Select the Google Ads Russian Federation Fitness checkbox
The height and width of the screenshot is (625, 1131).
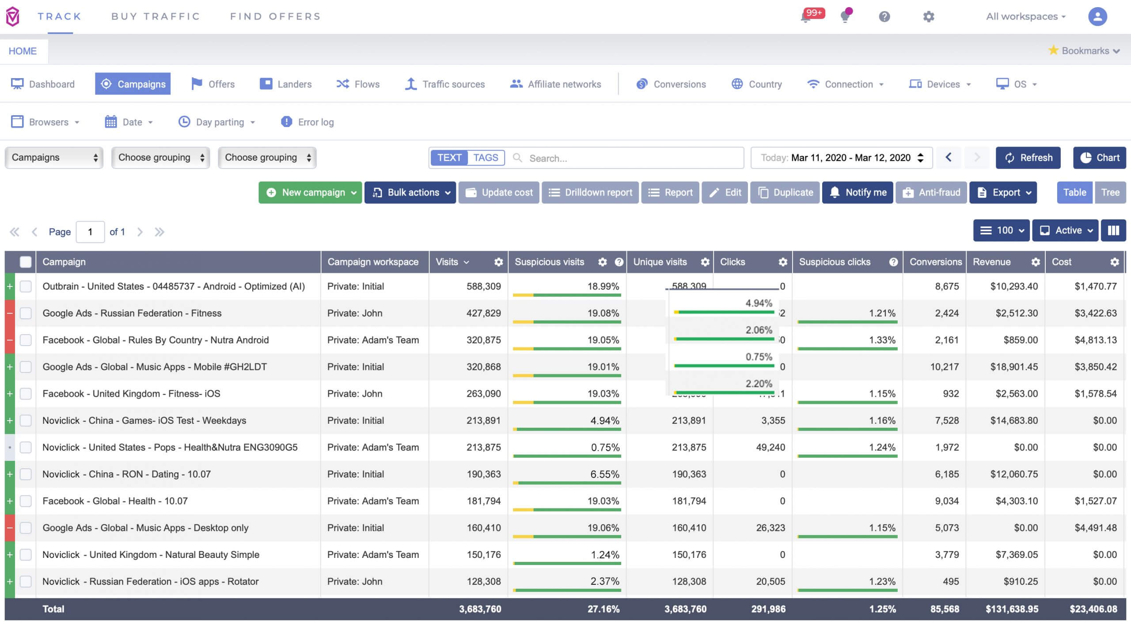(x=26, y=313)
